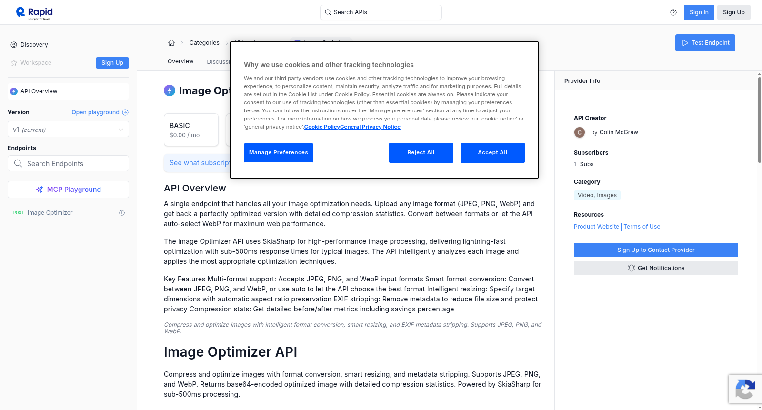Focus the Search APIs field

coord(381,12)
